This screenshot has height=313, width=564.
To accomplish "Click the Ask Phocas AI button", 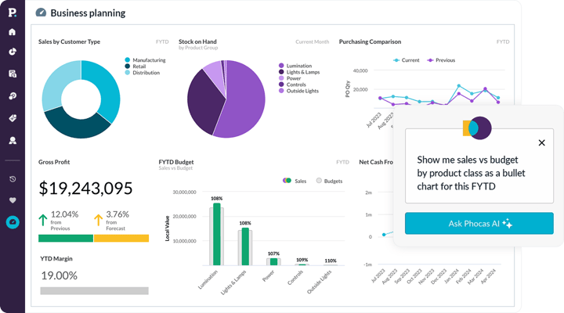I will (479, 223).
